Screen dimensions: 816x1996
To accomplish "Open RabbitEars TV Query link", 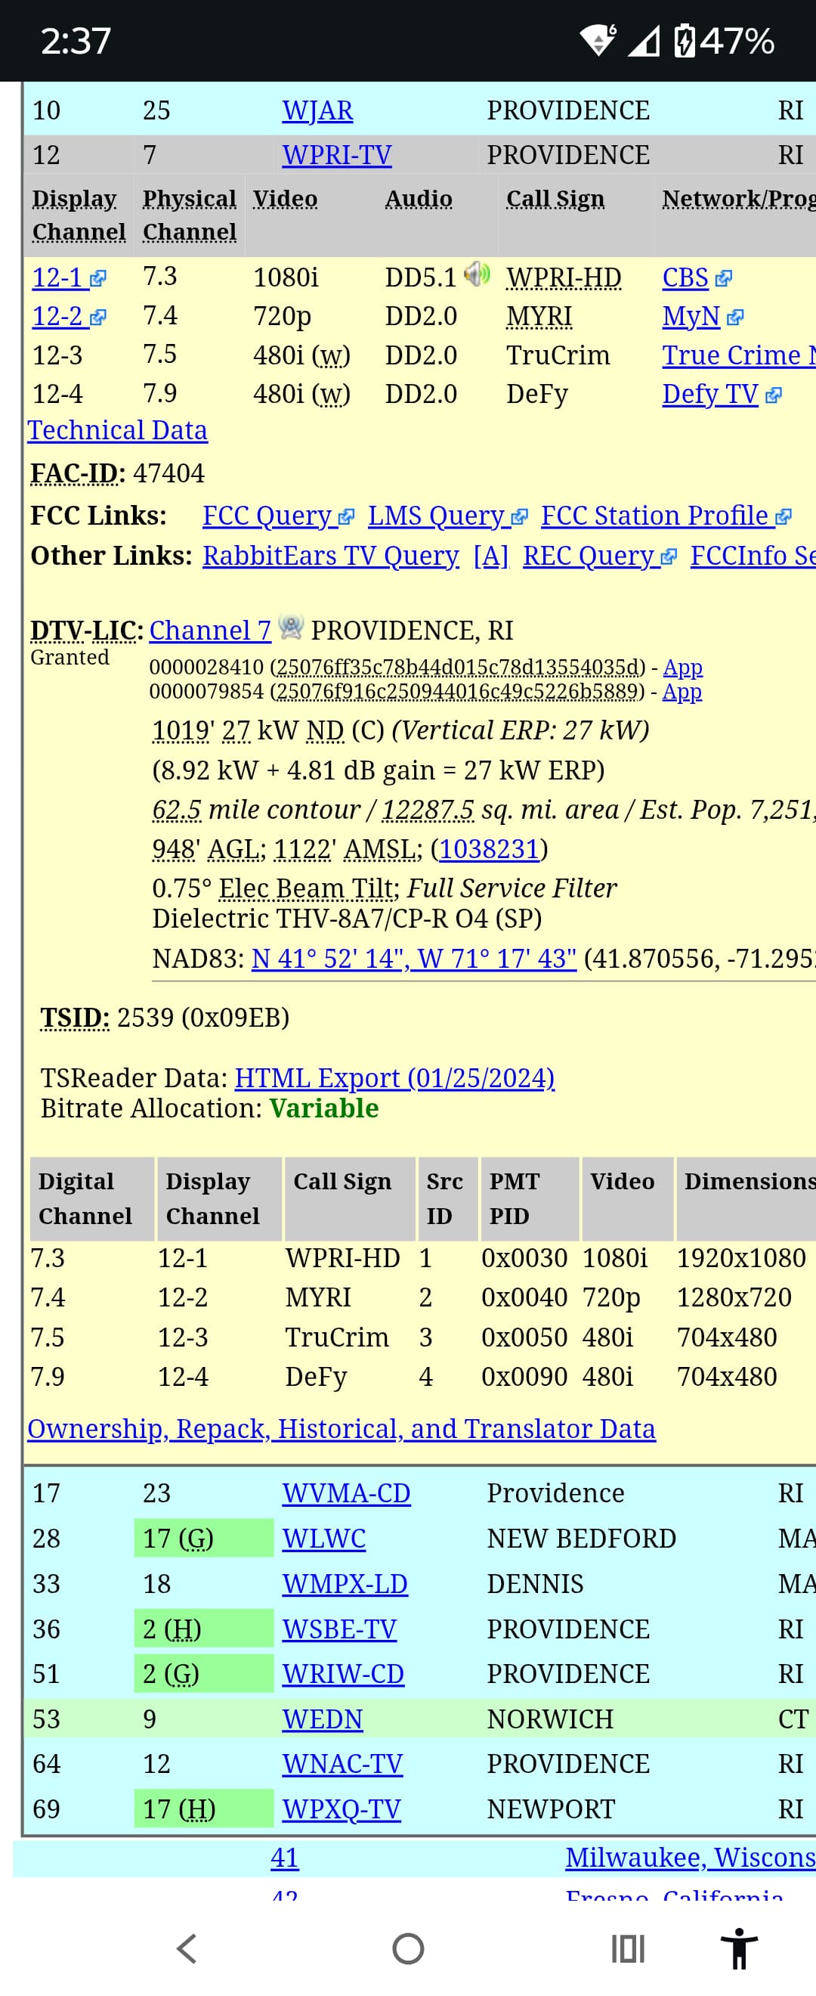I will [x=331, y=556].
